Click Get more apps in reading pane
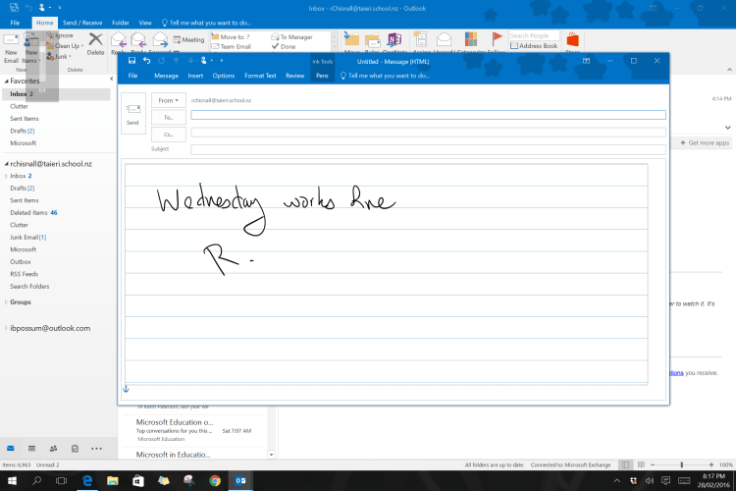This screenshot has width=736, height=491. coord(705,142)
